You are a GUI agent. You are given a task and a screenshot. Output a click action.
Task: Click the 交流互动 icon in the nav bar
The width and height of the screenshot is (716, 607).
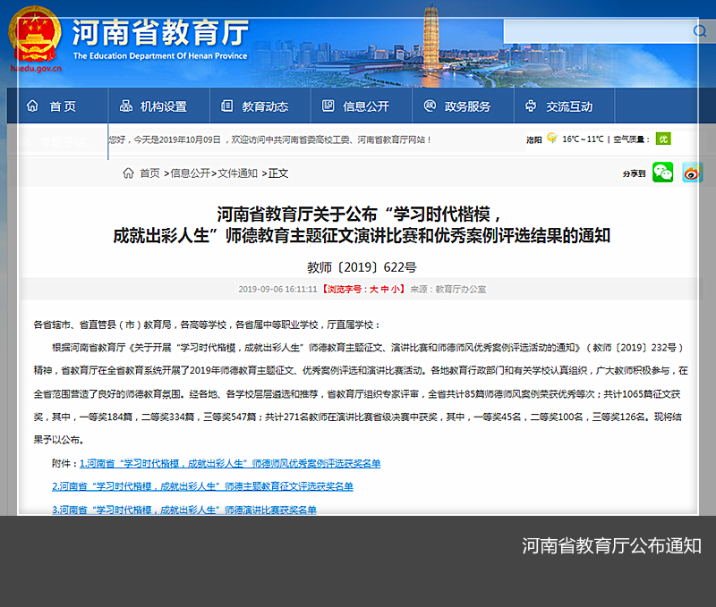tap(531, 106)
